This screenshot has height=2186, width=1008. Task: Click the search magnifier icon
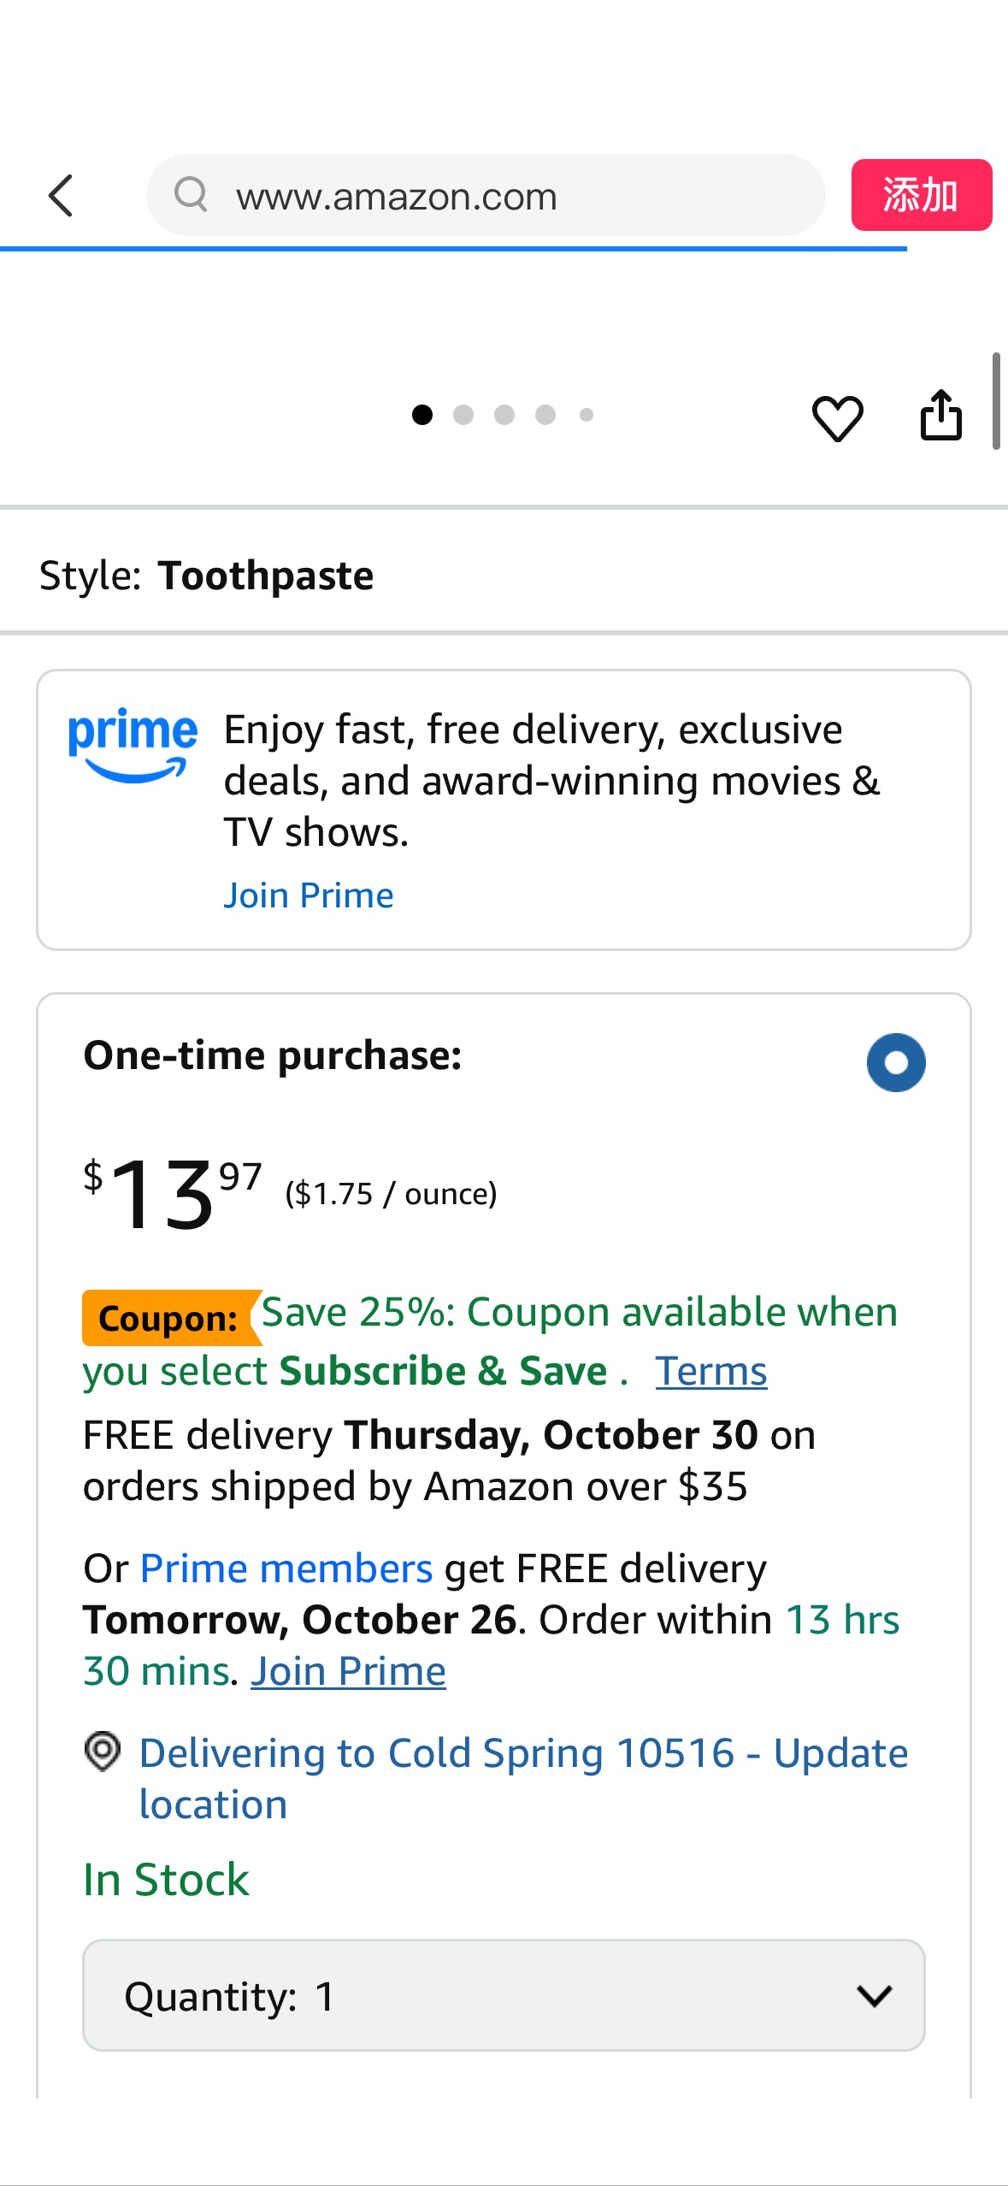coord(191,195)
